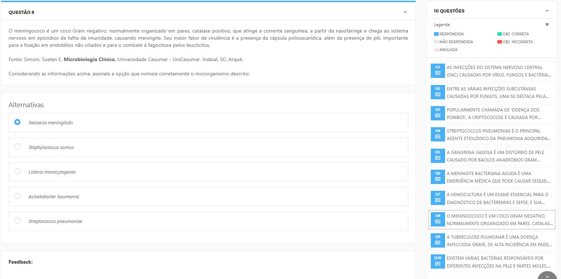561x279 pixels.
Task: Open the Q5 question icon
Action: tap(438, 156)
